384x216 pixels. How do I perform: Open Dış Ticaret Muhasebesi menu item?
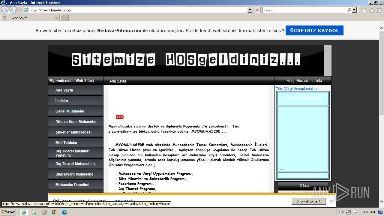pos(76,164)
